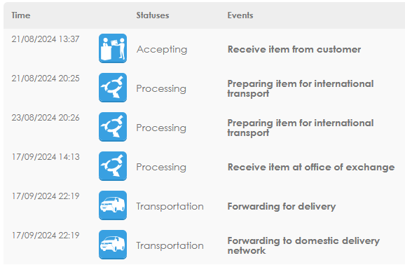Click the timestamp 21/08/2024 13:37

pyautogui.click(x=46, y=39)
